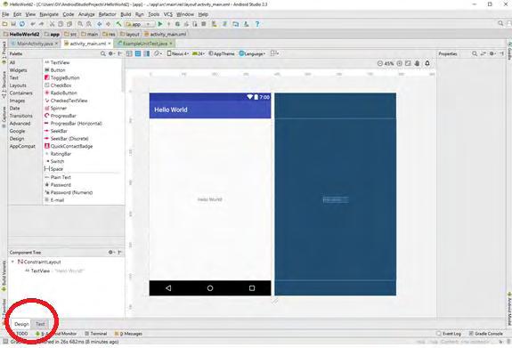Show Design plus Blueprint toggle
The width and height of the screenshot is (512, 348).
pos(147,53)
